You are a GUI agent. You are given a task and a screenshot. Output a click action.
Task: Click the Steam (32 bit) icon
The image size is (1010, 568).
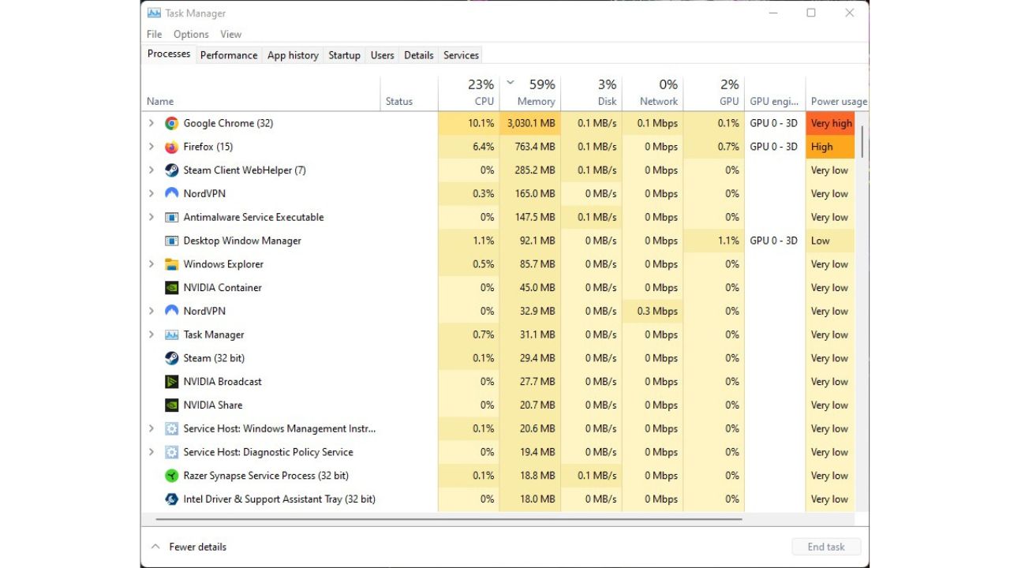click(171, 358)
